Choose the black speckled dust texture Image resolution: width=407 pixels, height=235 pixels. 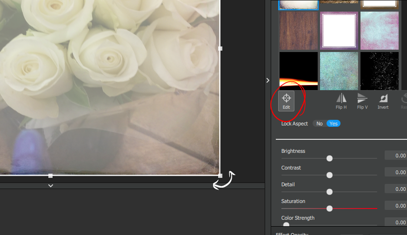pos(379,71)
